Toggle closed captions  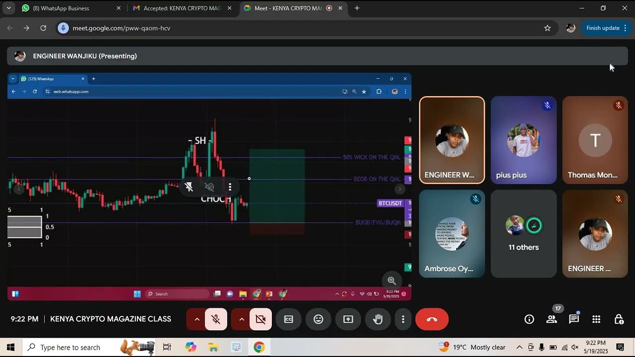click(x=289, y=319)
